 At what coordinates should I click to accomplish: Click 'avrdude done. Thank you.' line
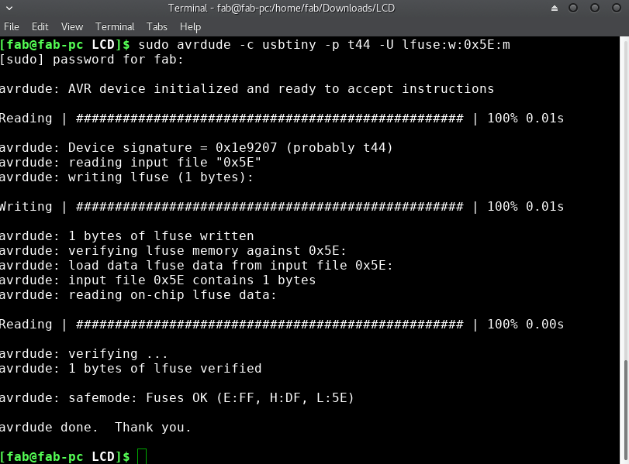pyautogui.click(x=95, y=428)
